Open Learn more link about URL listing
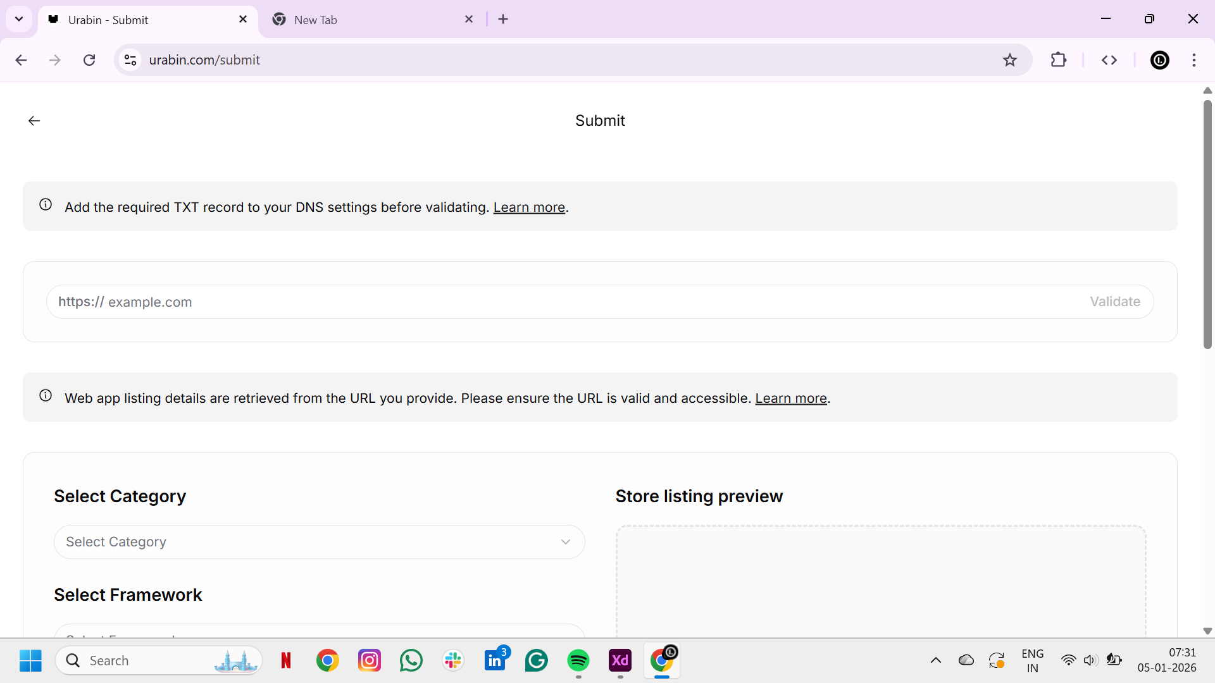 coord(791,398)
